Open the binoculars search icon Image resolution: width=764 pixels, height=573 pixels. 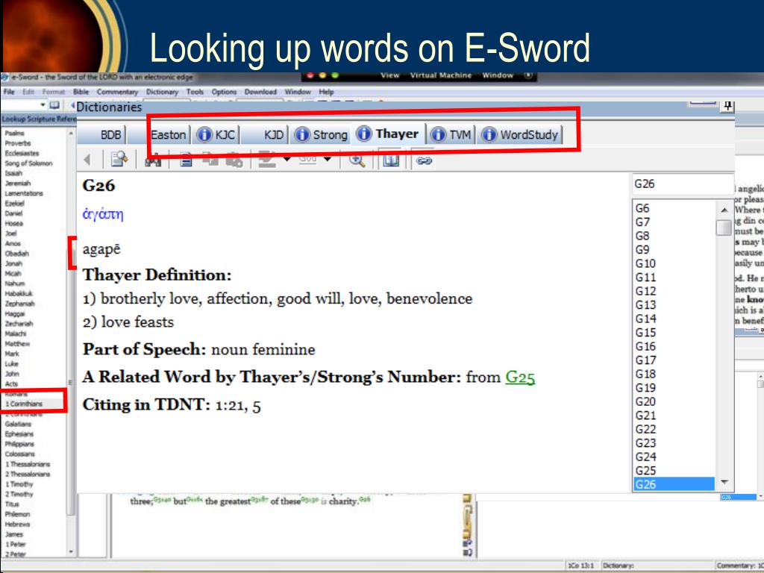pyautogui.click(x=153, y=161)
